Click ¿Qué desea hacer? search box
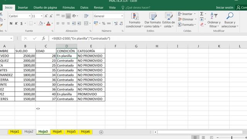 [136, 8]
